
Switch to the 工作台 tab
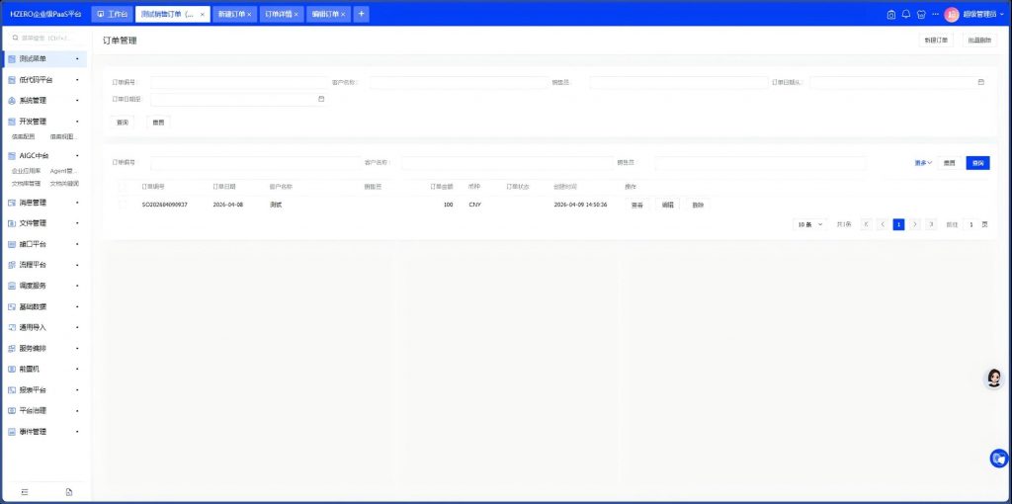point(112,14)
